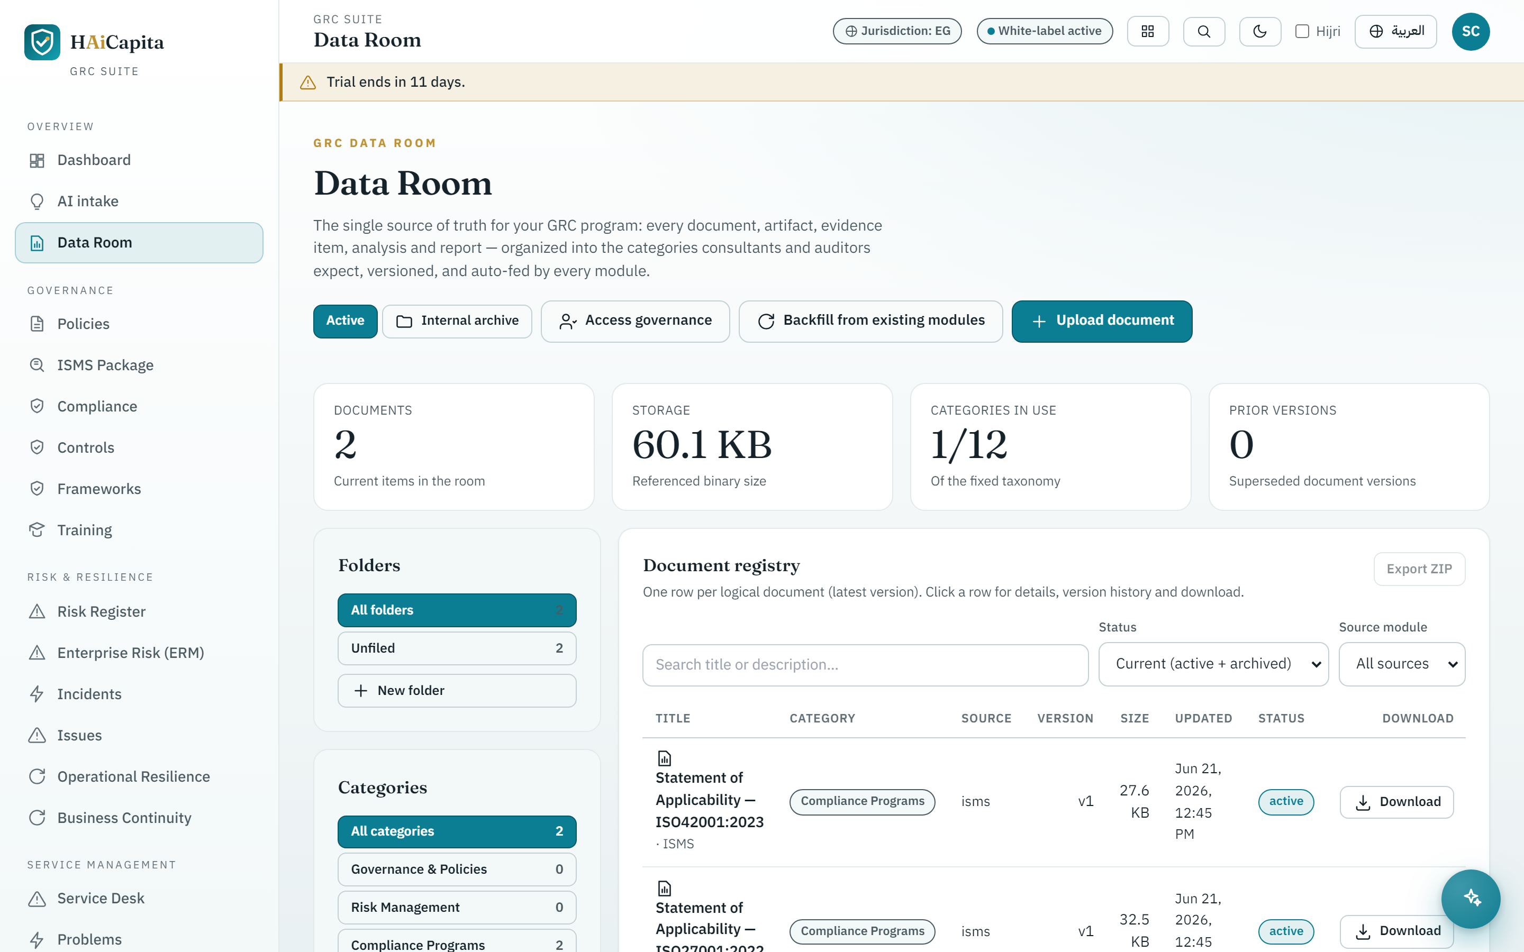Viewport: 1524px width, 952px height.
Task: Open the Source module All sources dropdown
Action: coord(1402,664)
